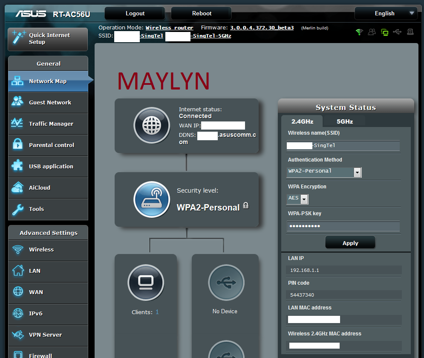The height and width of the screenshot is (358, 424).
Task: Click the USB status icon in header
Action: click(x=397, y=32)
